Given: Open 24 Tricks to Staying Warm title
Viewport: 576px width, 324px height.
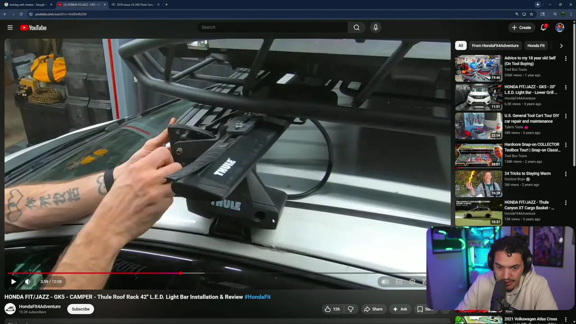Looking at the screenshot, I should [527, 174].
